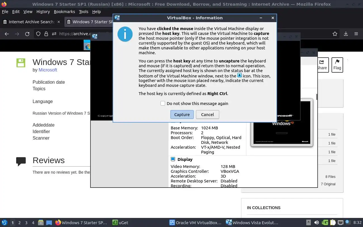Click the 'Remote Desktop Server:' label
This screenshot has width=363, height=227.
[194, 181]
